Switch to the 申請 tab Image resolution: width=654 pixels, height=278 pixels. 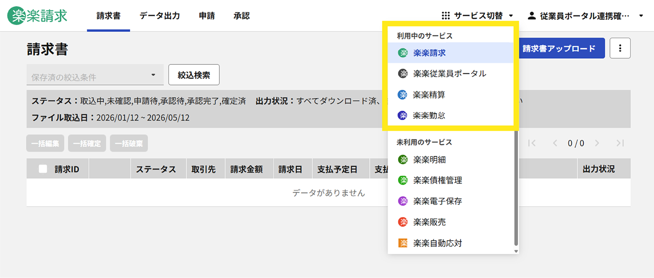(207, 16)
